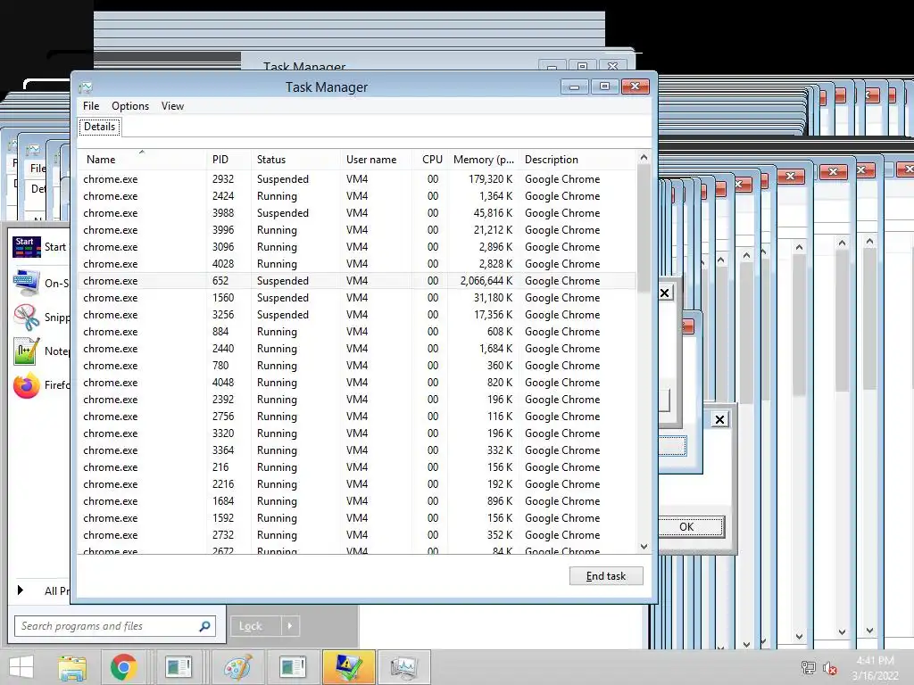
Task: Select chrome.exe row with PID 780
Action: (x=357, y=365)
